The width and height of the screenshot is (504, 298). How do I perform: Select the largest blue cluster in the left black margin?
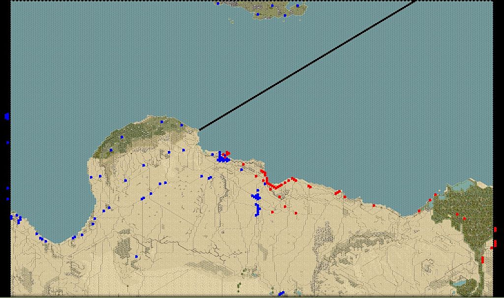pyautogui.click(x=7, y=116)
